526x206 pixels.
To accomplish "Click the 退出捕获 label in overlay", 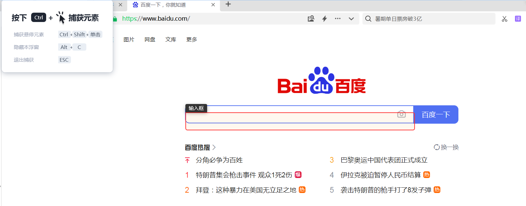I will coord(24,60).
